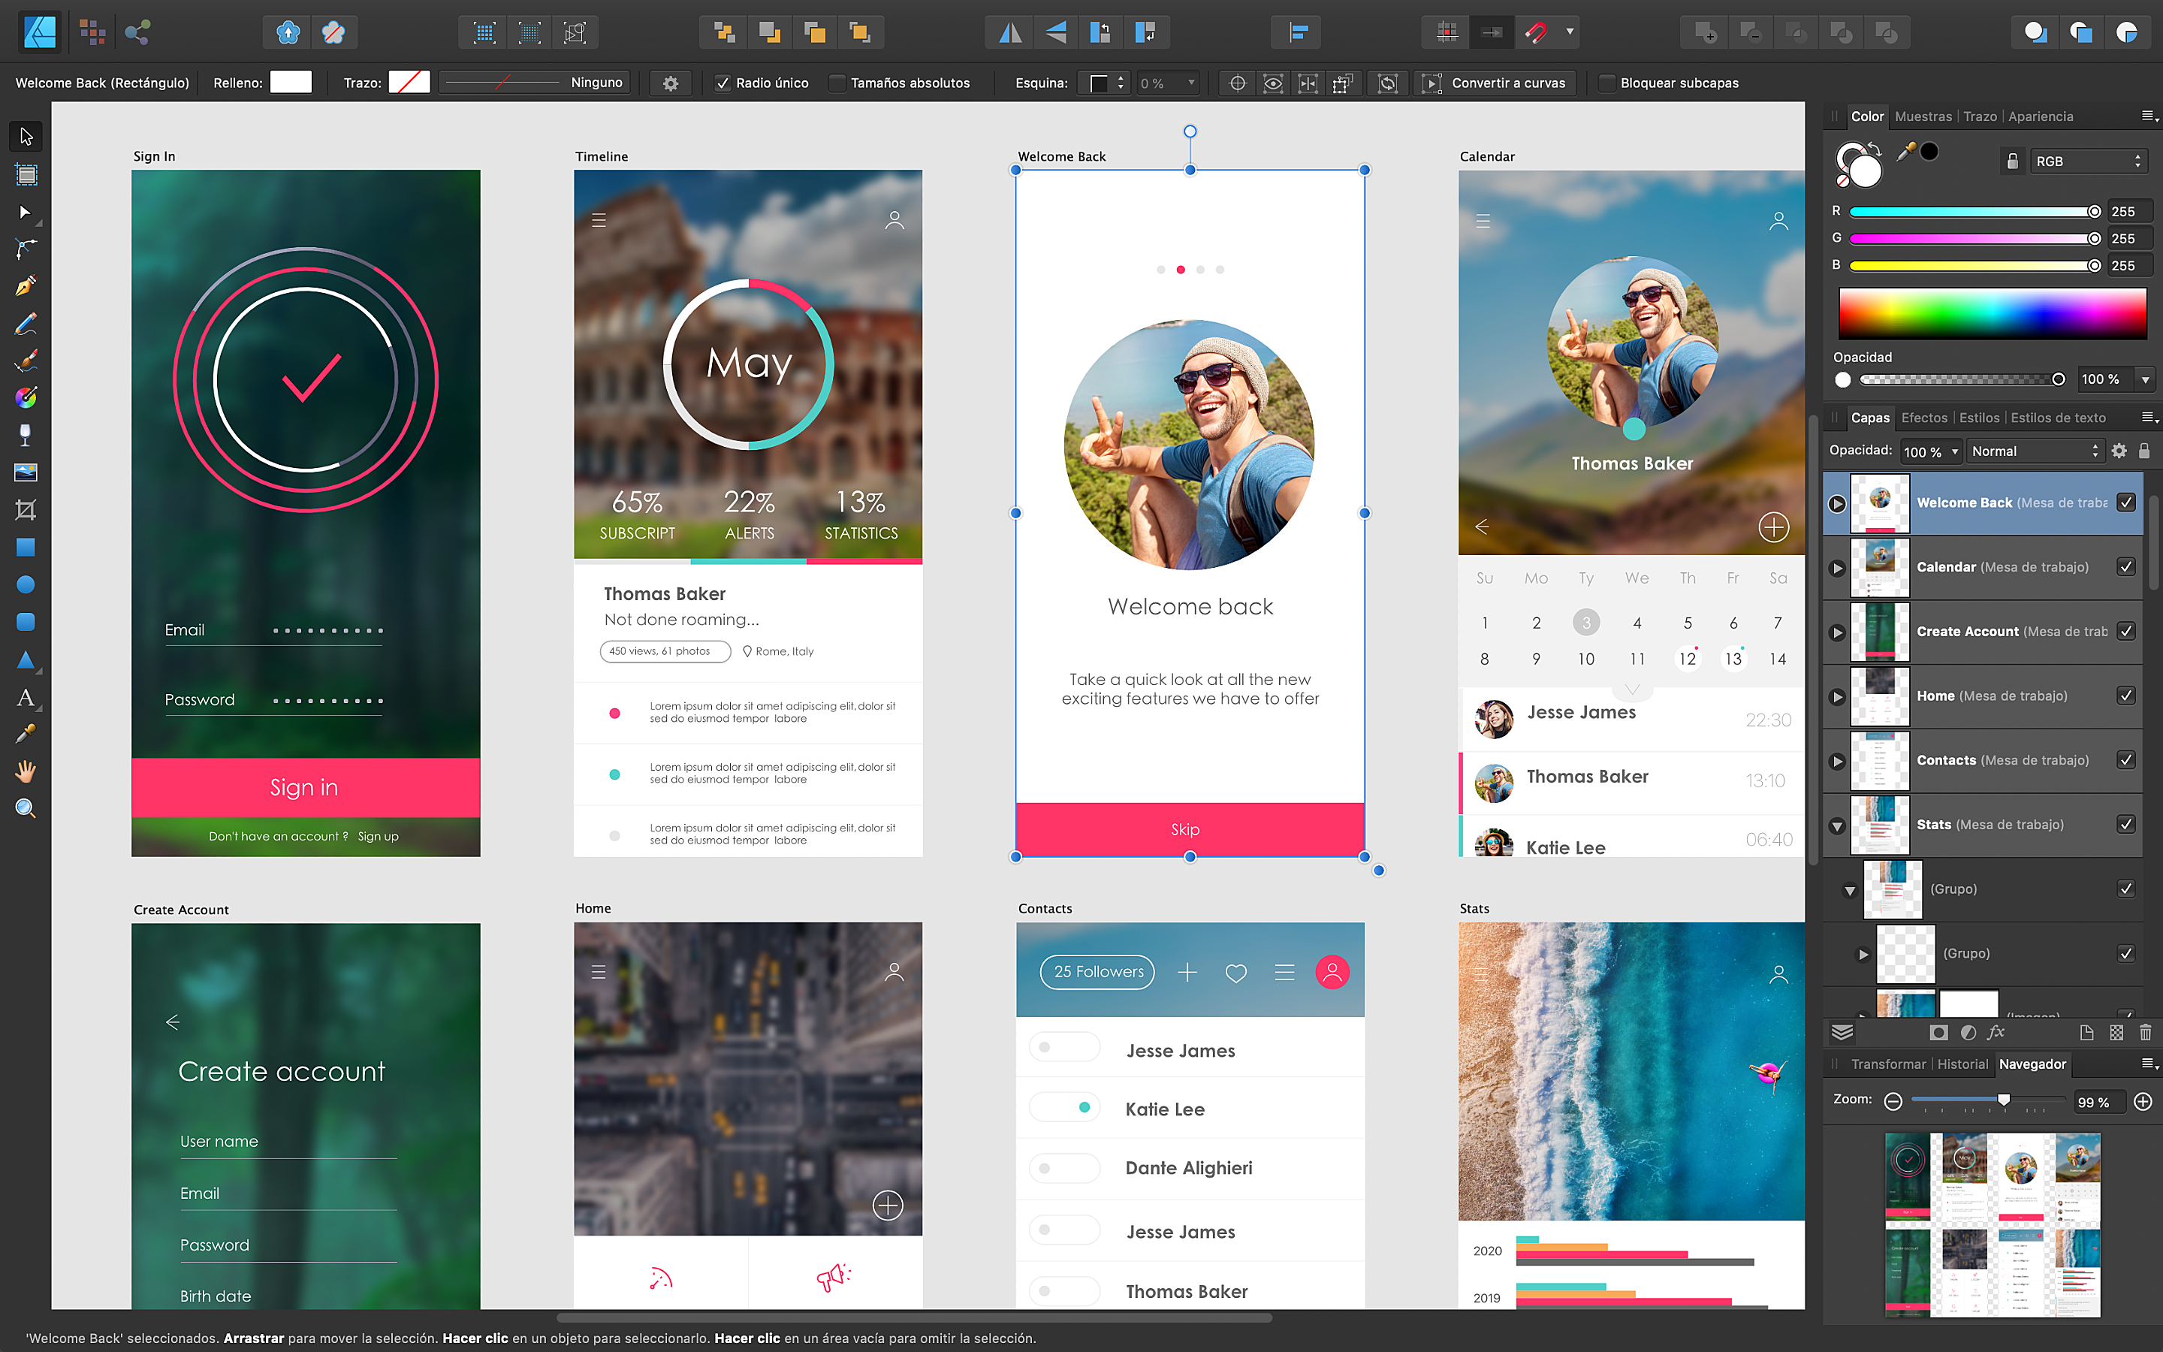Select the Crop tool
2163x1352 pixels.
coord(25,511)
